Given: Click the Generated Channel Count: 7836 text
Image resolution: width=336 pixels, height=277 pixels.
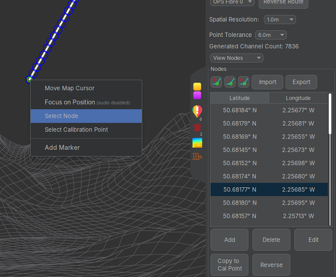Looking at the screenshot, I should tap(254, 46).
